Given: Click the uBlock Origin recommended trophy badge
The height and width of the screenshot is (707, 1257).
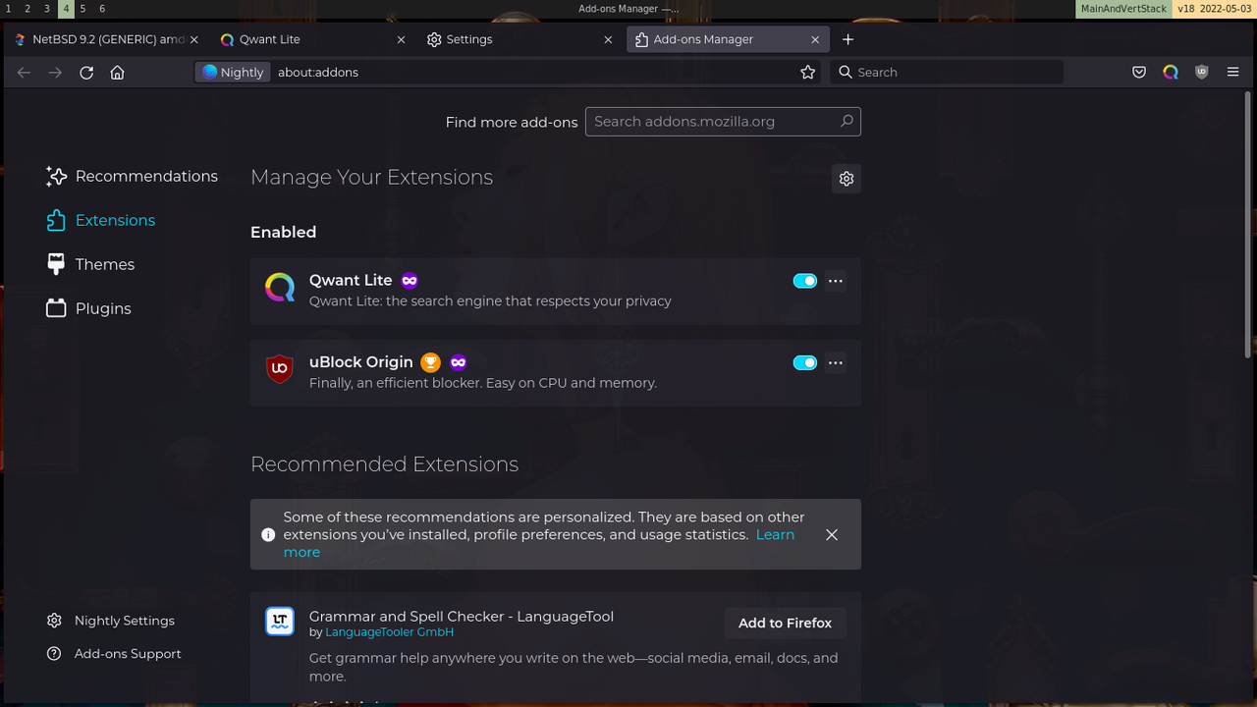Looking at the screenshot, I should tap(430, 362).
